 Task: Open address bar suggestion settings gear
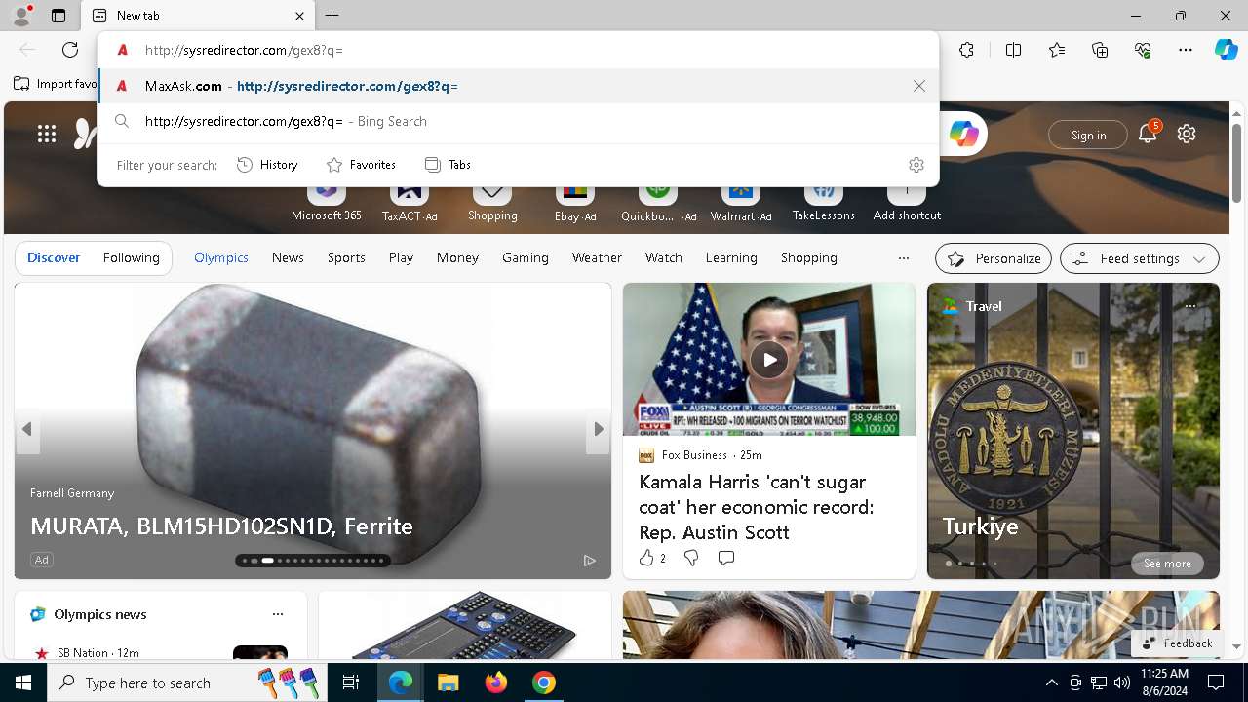916,165
